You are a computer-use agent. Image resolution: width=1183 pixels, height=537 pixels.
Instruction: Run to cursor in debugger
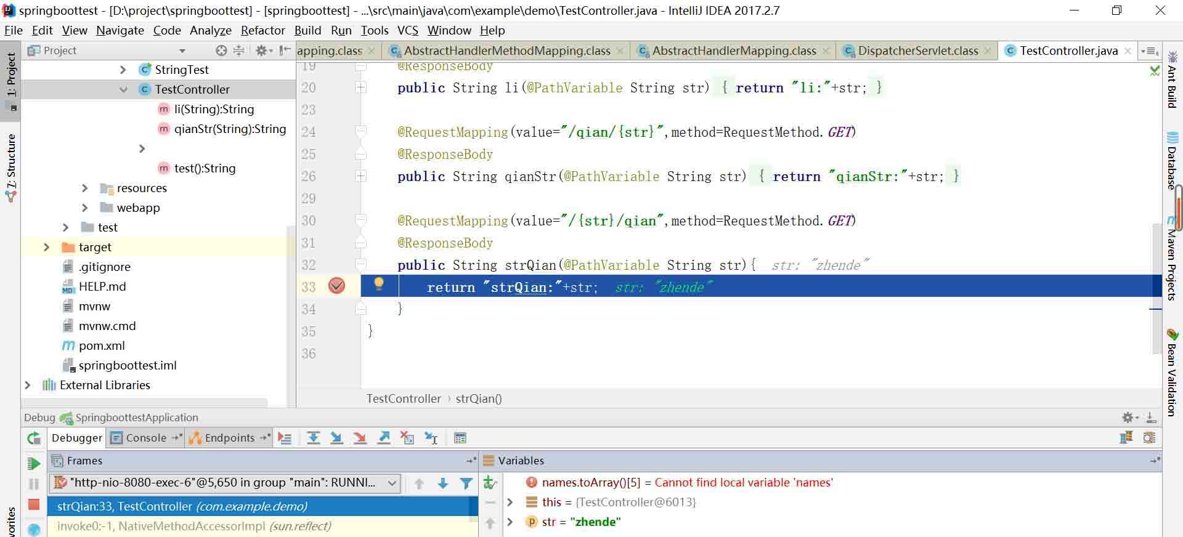click(x=431, y=438)
